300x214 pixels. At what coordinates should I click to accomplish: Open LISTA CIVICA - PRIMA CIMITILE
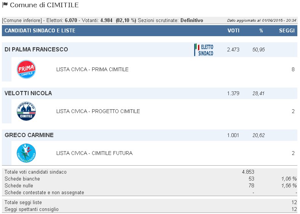[93, 69]
